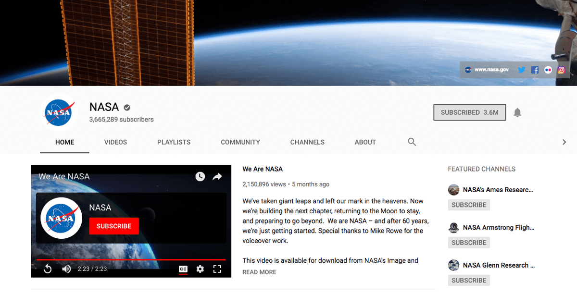This screenshot has width=577, height=294.
Task: Subscribe to NASA's Ames Research channel
Action: click(x=469, y=205)
